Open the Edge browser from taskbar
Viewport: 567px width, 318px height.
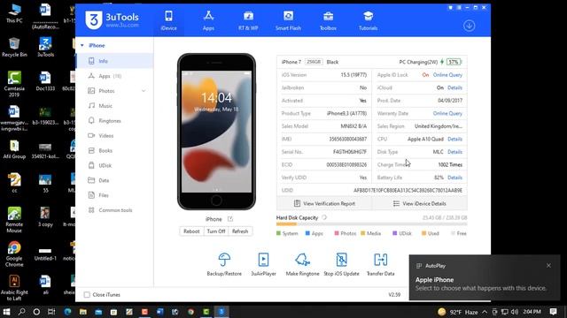67,312
